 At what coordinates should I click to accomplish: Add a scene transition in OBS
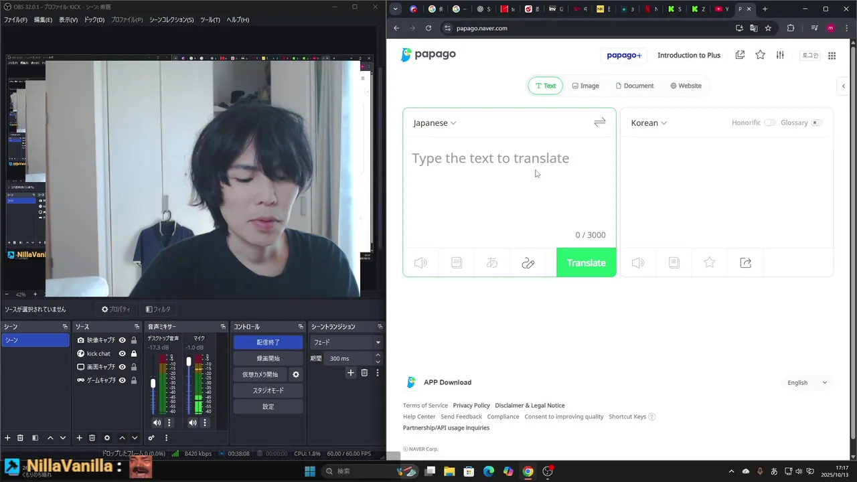tap(350, 373)
